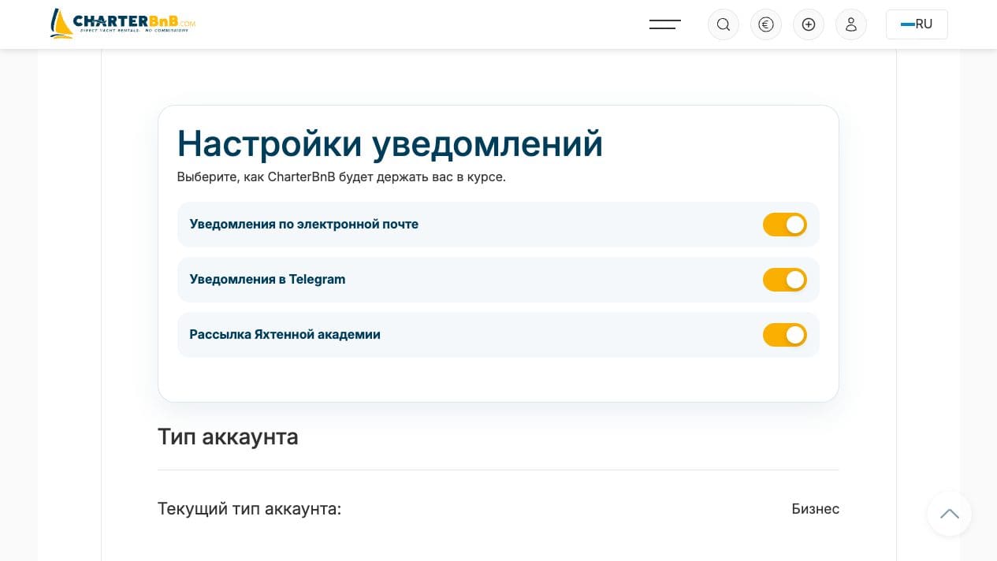This screenshot has height=561, width=997.
Task: Click the "Бизнес" account type value
Action: pos(816,509)
